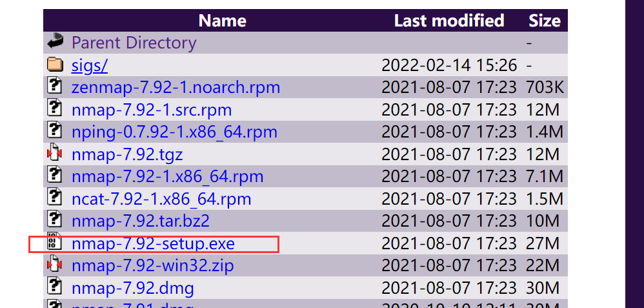Open the Parent Directory link
Viewport: 644px width, 308px height.
134,43
